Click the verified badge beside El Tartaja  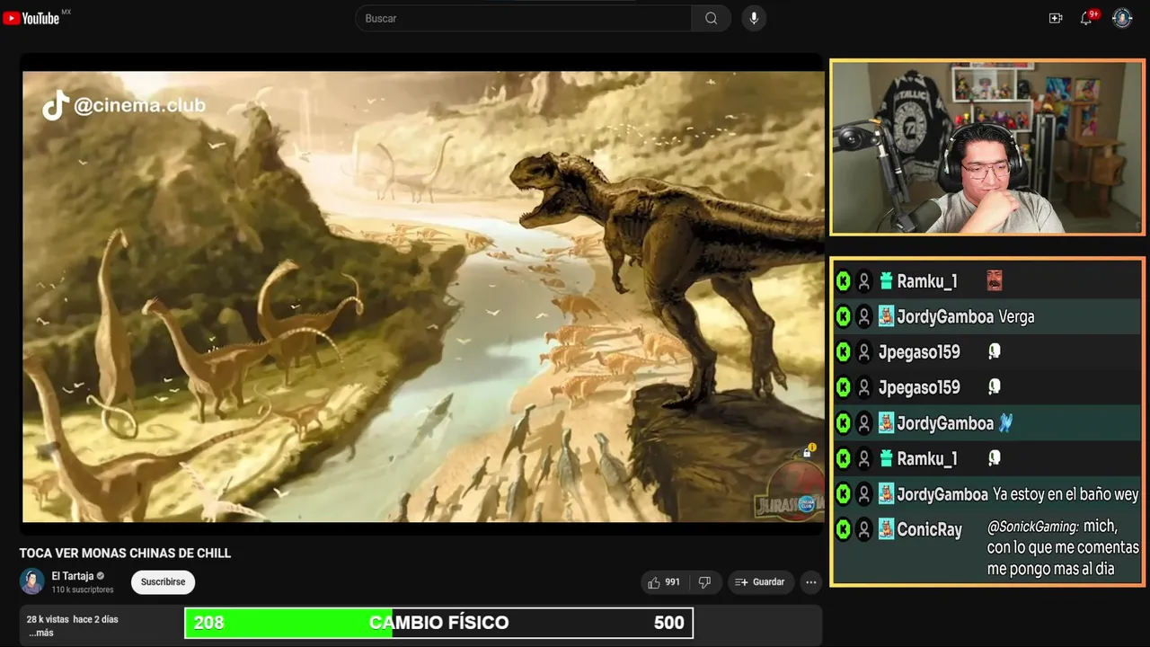(x=101, y=576)
